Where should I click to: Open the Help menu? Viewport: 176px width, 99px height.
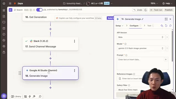pos(167,4)
